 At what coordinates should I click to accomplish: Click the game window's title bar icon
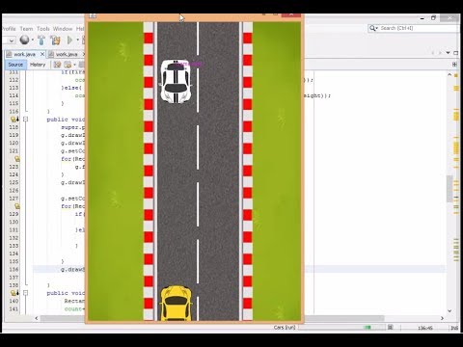pos(93,15)
